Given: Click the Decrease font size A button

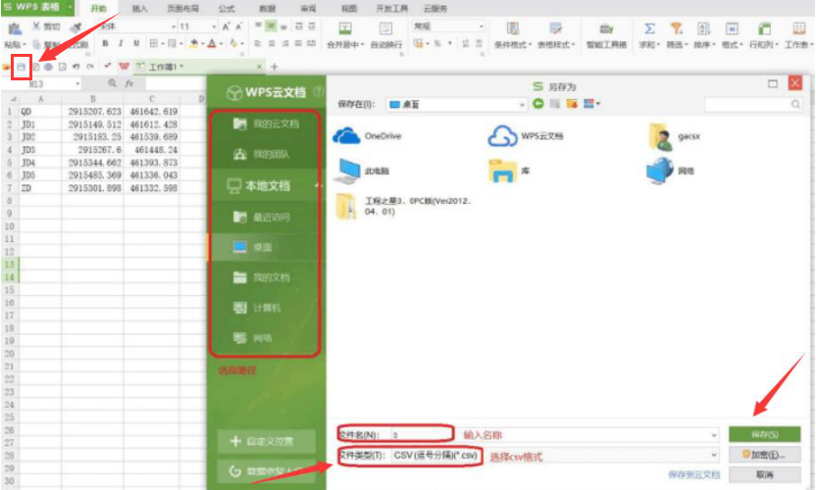Looking at the screenshot, I should pos(238,26).
